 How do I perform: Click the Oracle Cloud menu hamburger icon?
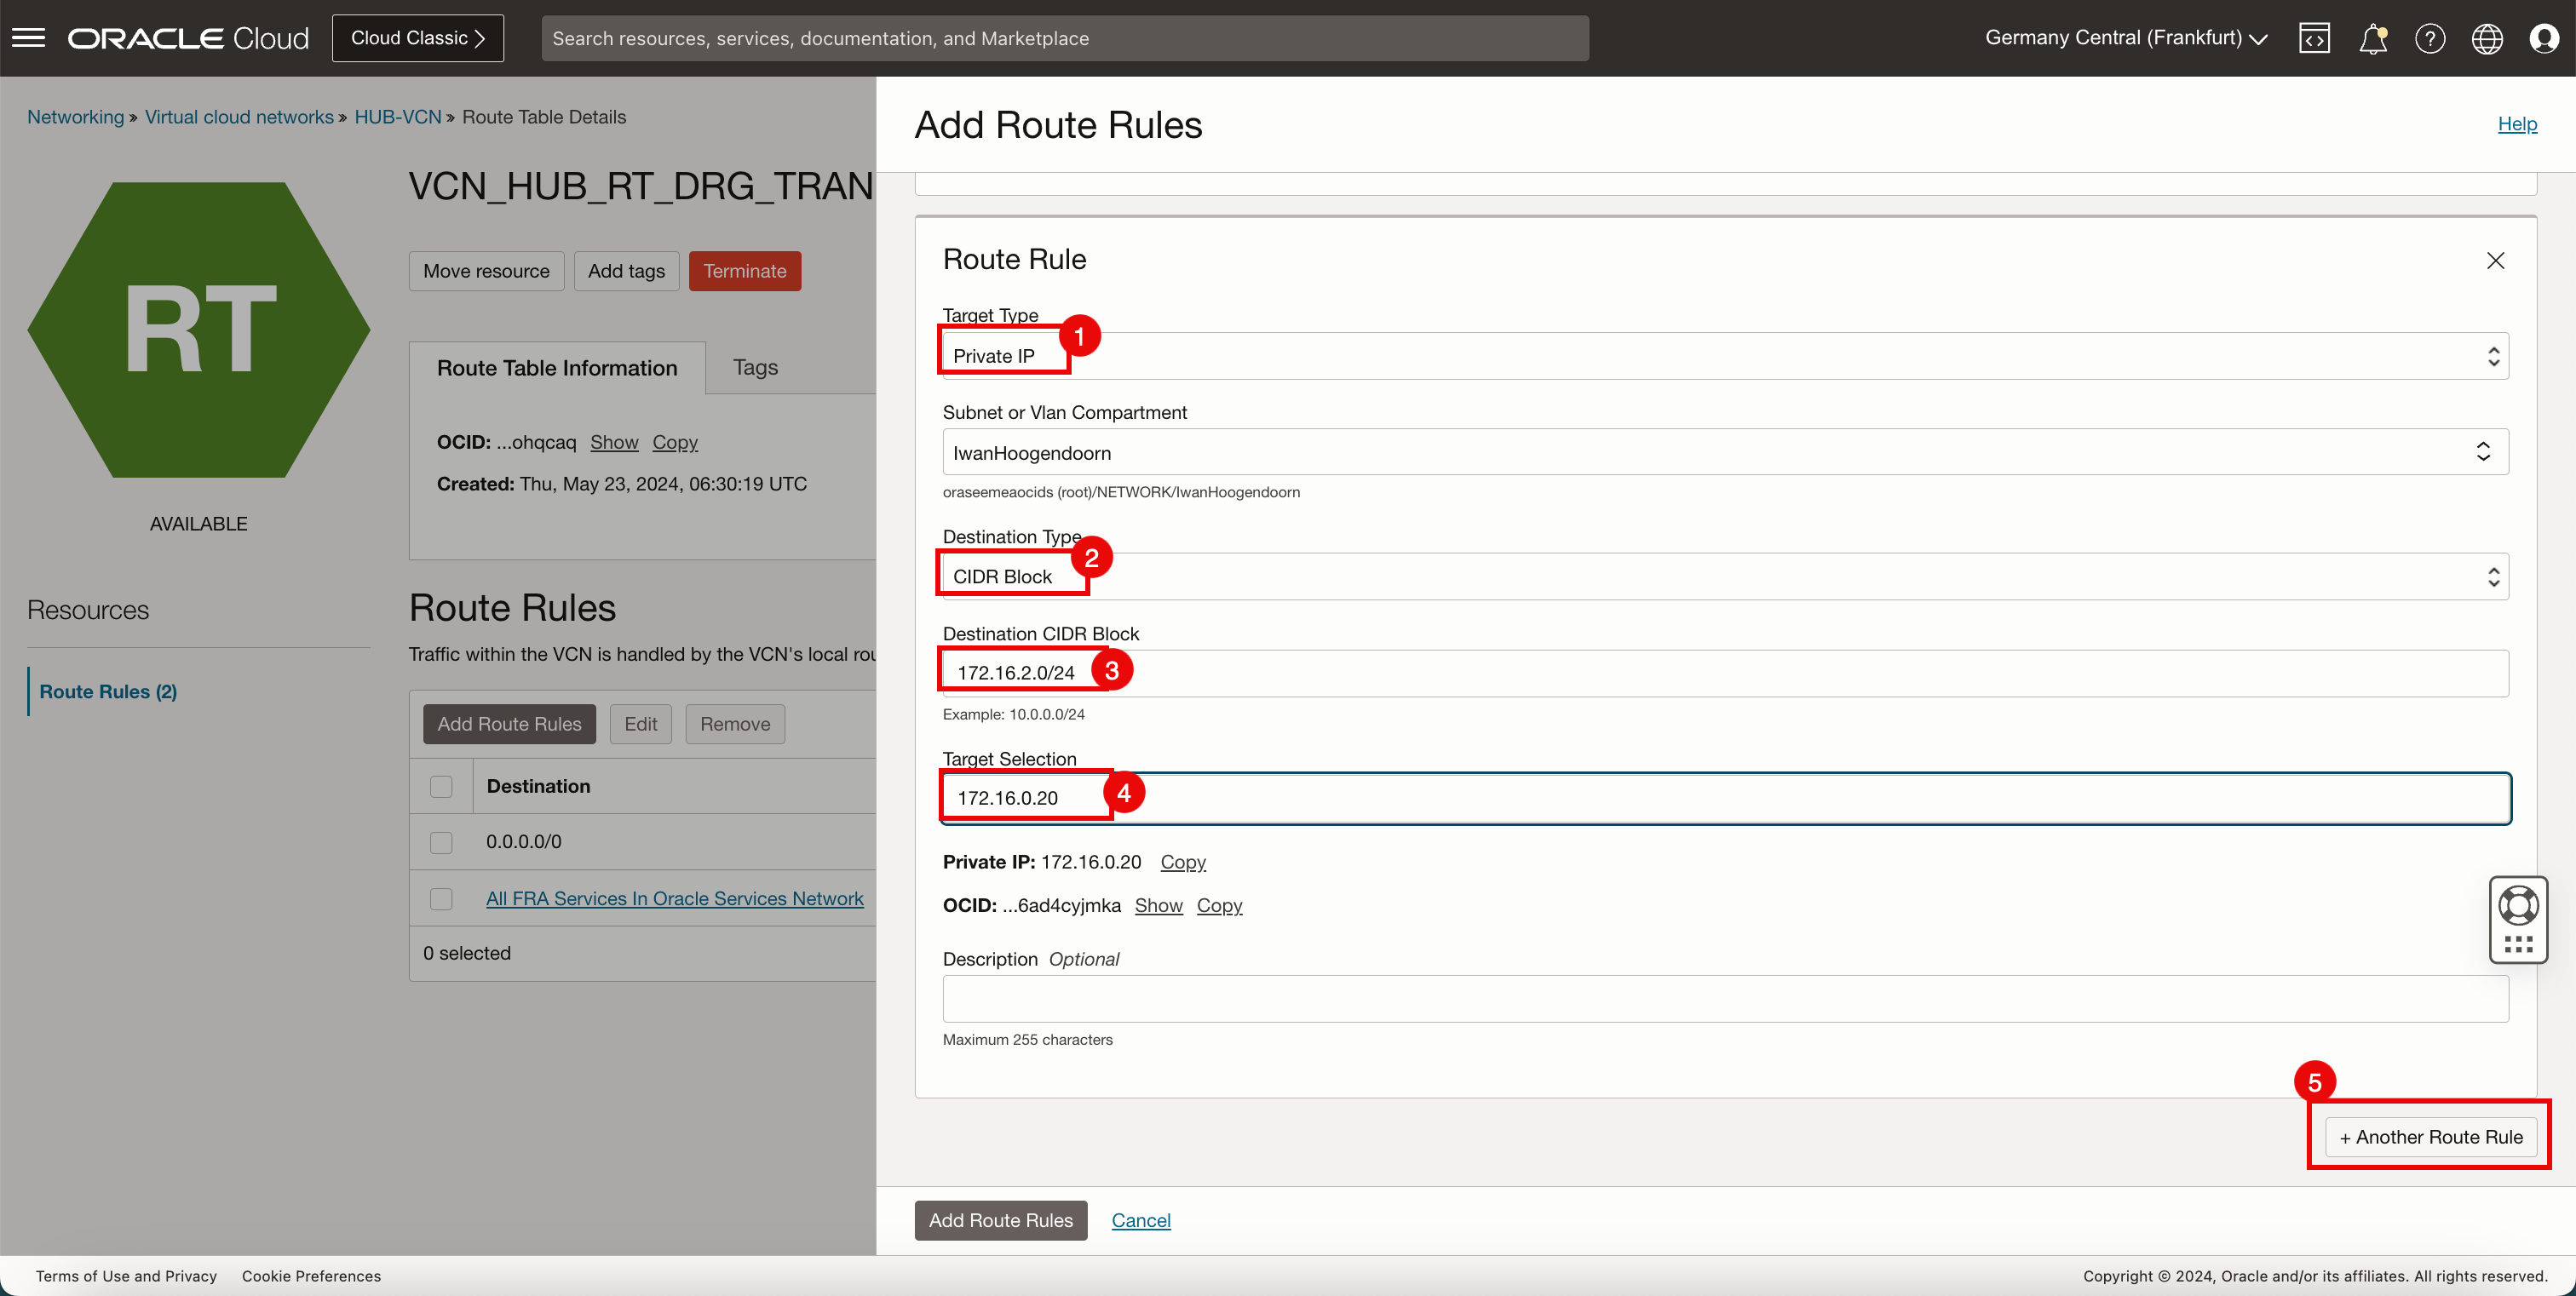click(x=30, y=37)
